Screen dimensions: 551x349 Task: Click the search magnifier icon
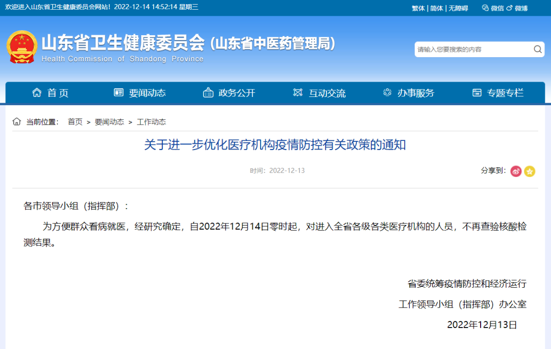538,49
